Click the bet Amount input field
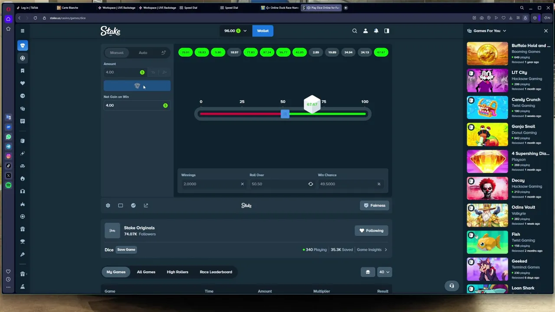The image size is (555, 312). [x=125, y=72]
